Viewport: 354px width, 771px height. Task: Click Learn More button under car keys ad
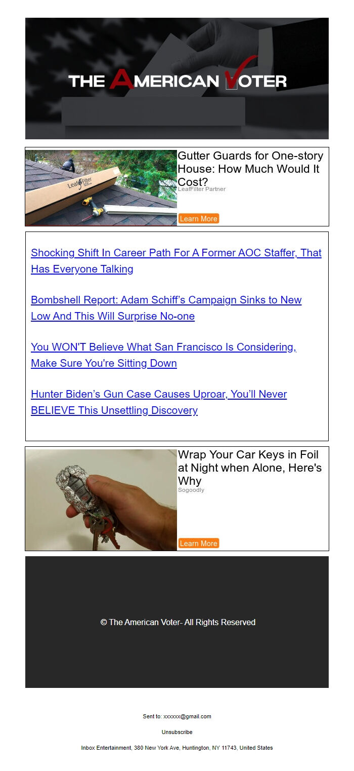[x=199, y=544]
